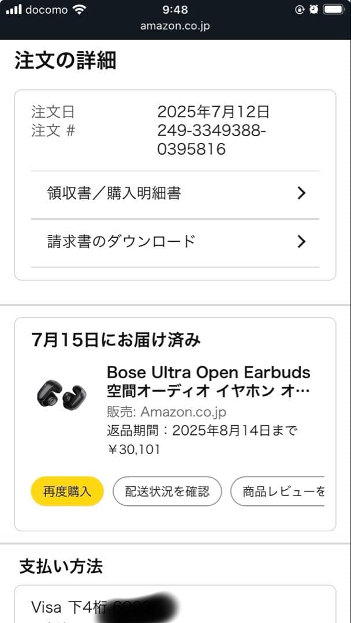Viewport: 351px width, 623px height.
Task: Tap the chevron next to 領収書／購入明細書
Action: 301,193
